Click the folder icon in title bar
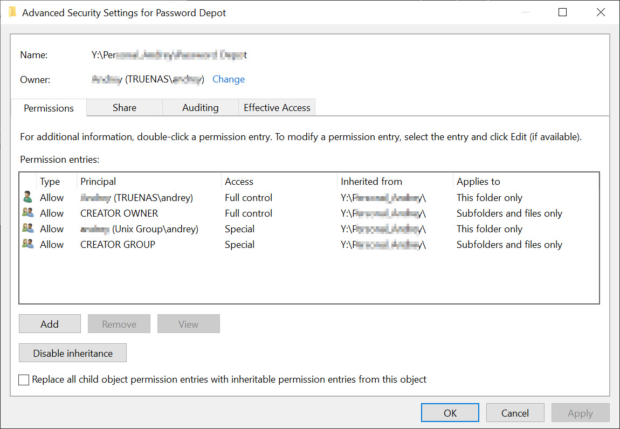 [12, 12]
